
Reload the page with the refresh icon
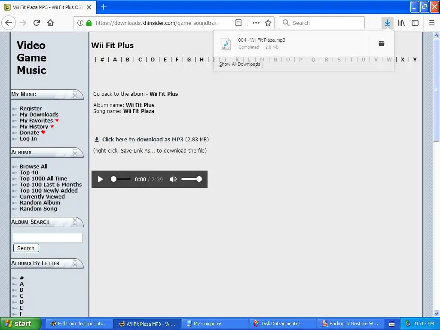[x=37, y=23]
